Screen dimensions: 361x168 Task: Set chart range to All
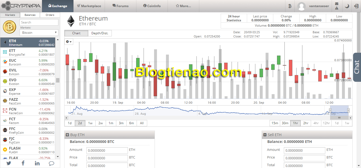142,123
